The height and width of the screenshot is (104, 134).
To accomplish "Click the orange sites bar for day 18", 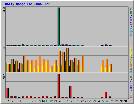I will pos(75,65).
